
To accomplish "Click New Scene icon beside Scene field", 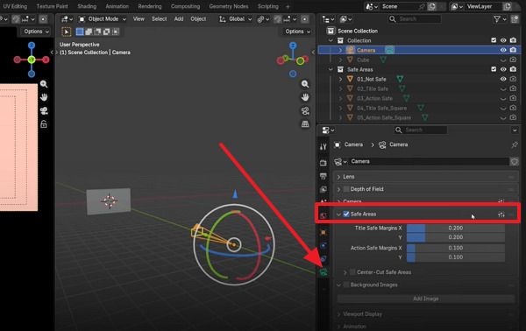I will click(432, 6).
